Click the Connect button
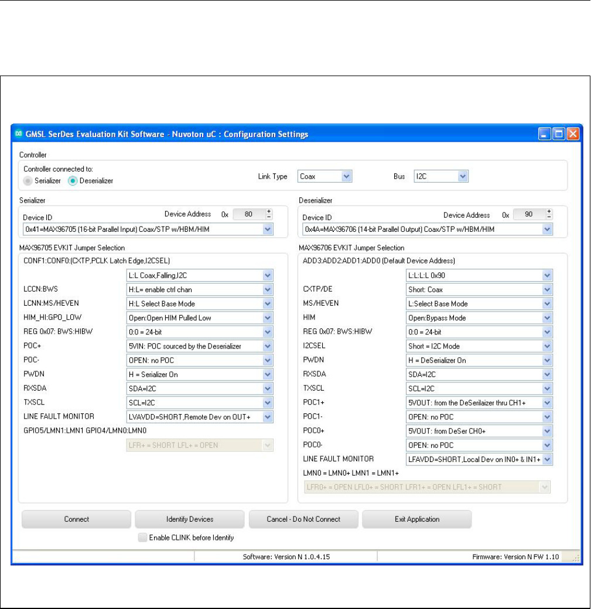 click(x=76, y=519)
